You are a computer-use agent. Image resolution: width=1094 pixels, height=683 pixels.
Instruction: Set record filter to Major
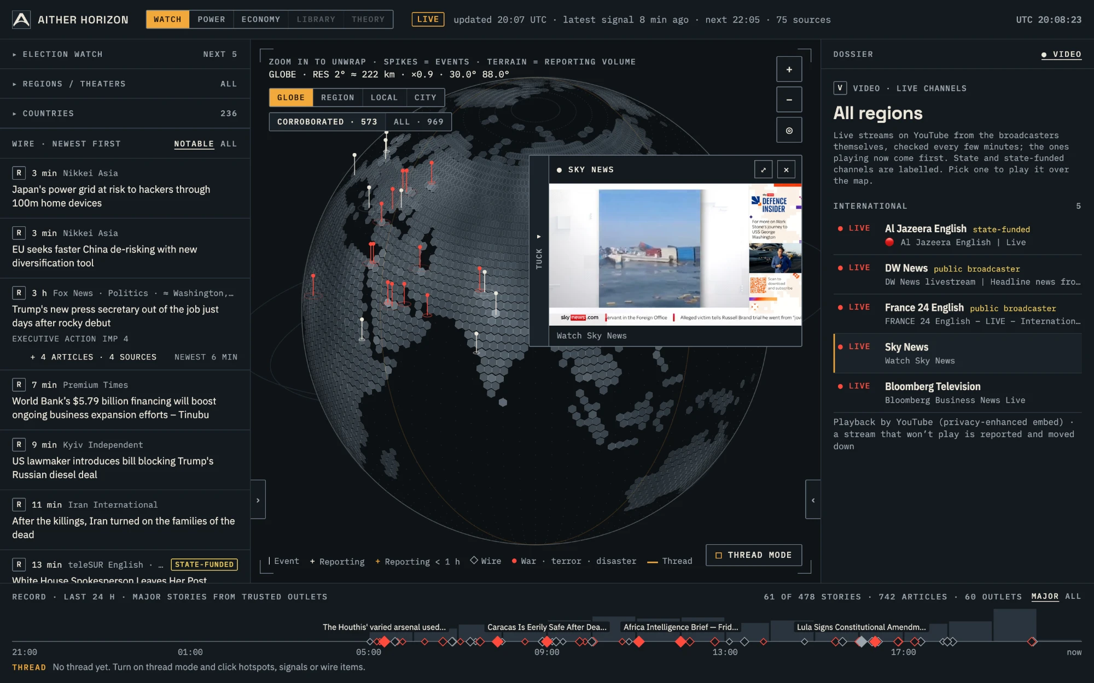[x=1045, y=597]
